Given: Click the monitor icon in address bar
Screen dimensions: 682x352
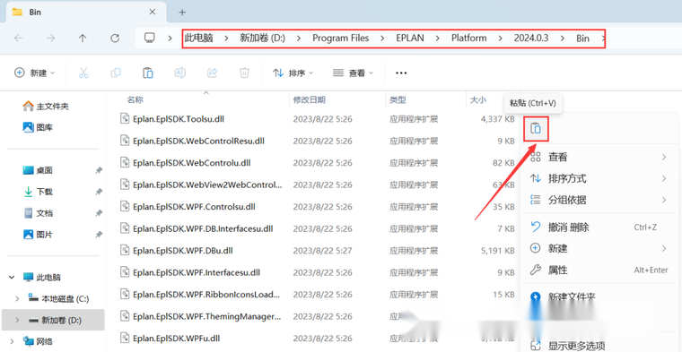Looking at the screenshot, I should [x=150, y=38].
